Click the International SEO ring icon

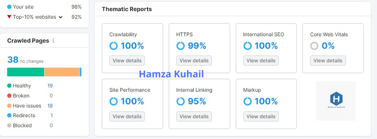pyautogui.click(x=247, y=46)
